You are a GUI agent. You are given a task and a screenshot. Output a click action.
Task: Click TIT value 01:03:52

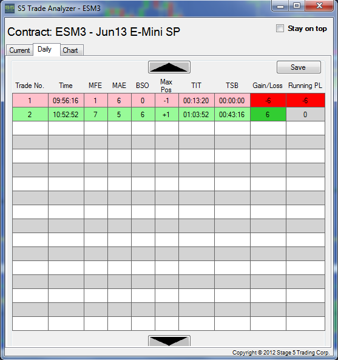tap(197, 114)
